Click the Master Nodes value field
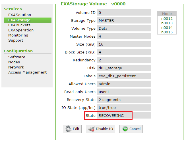This screenshot has height=144, width=186. [x=124, y=36]
